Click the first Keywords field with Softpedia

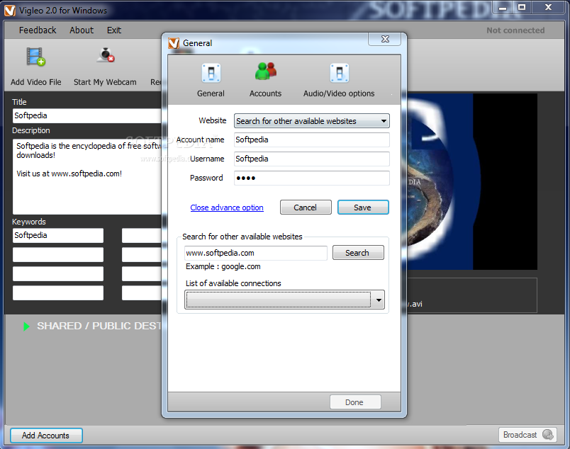(58, 235)
